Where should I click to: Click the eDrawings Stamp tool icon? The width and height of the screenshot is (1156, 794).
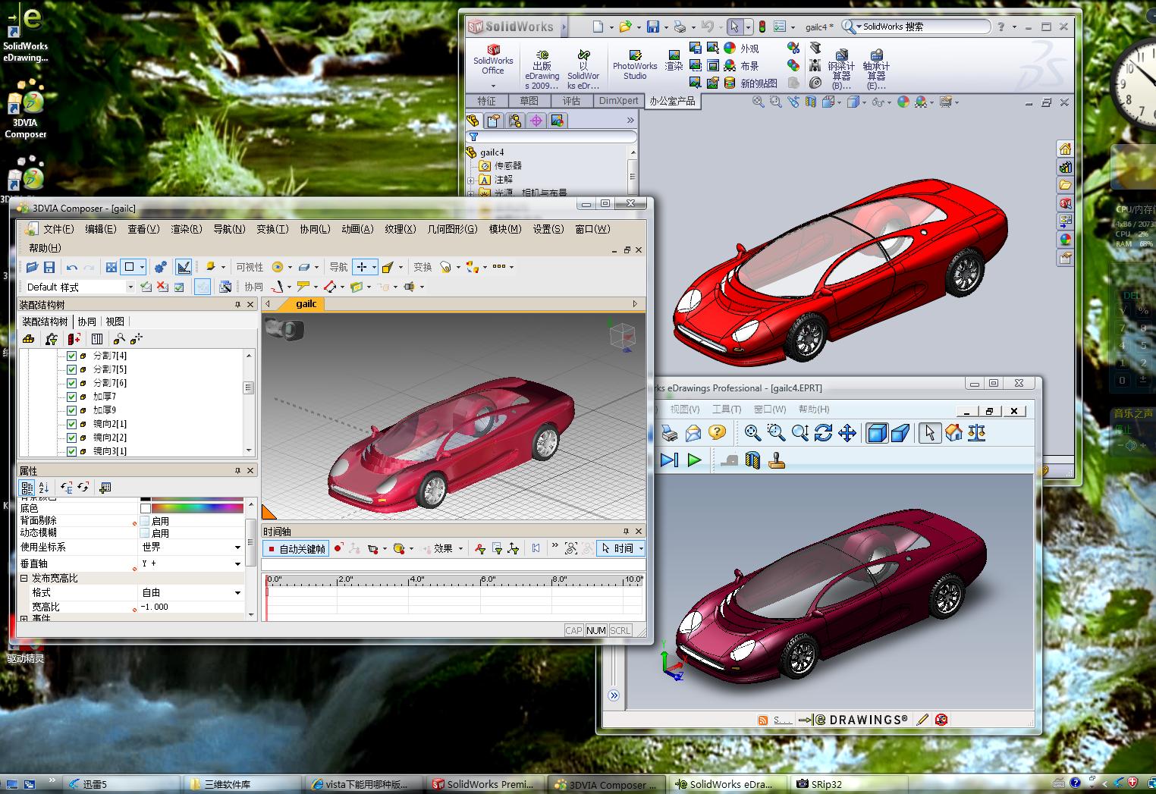(x=777, y=460)
